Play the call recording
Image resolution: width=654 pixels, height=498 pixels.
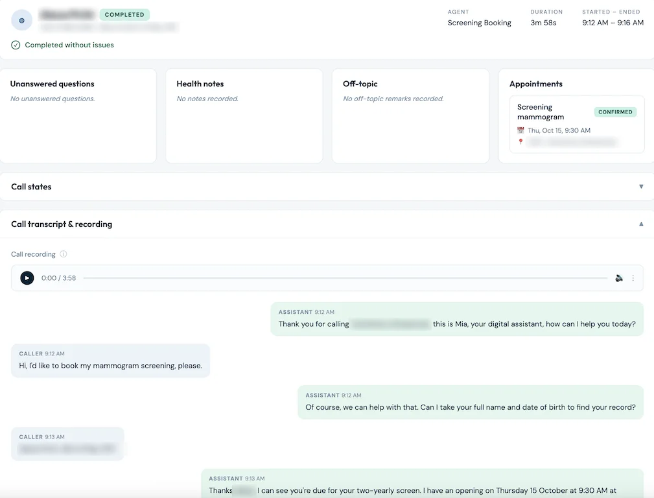coord(27,278)
